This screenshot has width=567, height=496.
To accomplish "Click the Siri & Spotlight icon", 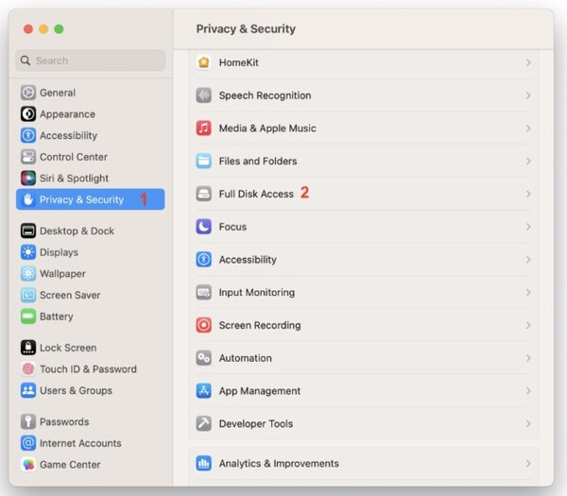I will coord(28,178).
